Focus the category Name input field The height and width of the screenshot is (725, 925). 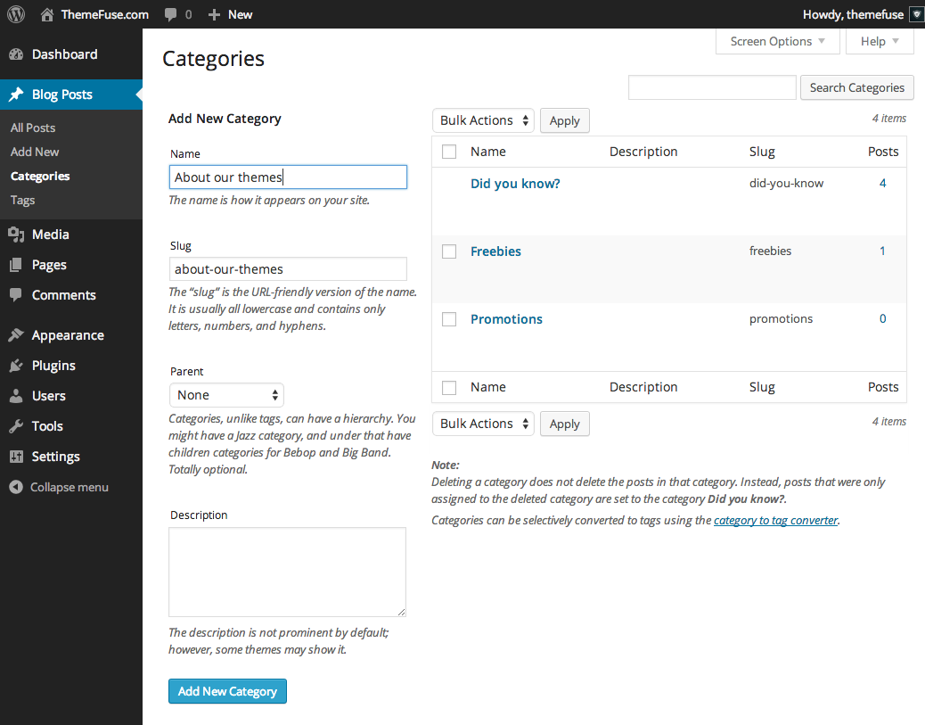[x=288, y=177]
